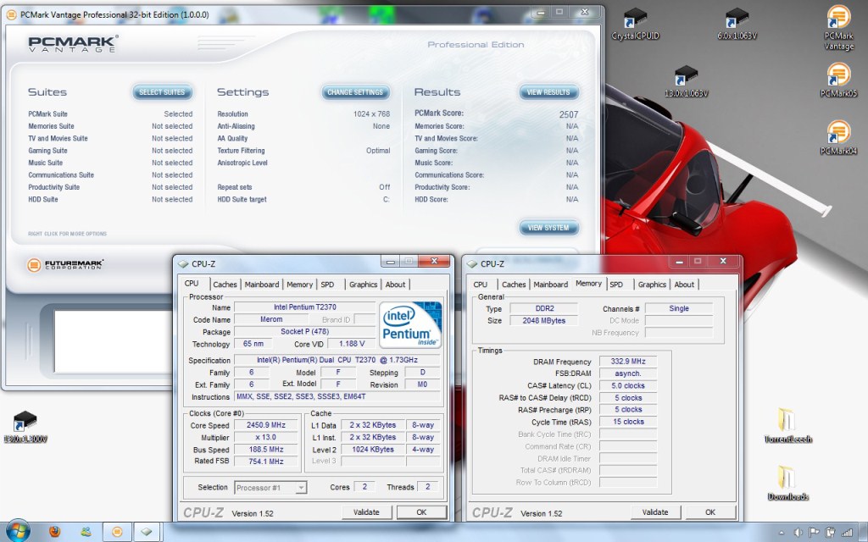Viewport: 868px width, 542px height.
Task: Click the Name field Intel Pentium T2370
Action: [x=305, y=307]
